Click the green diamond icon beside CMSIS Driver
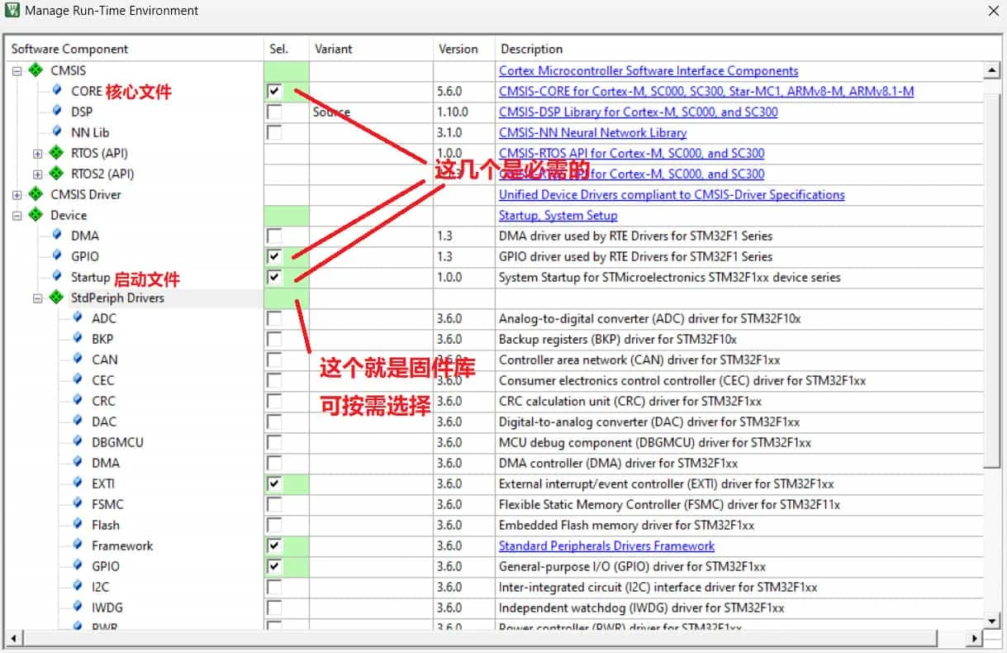Viewport: 1007px width, 653px height. click(x=36, y=195)
